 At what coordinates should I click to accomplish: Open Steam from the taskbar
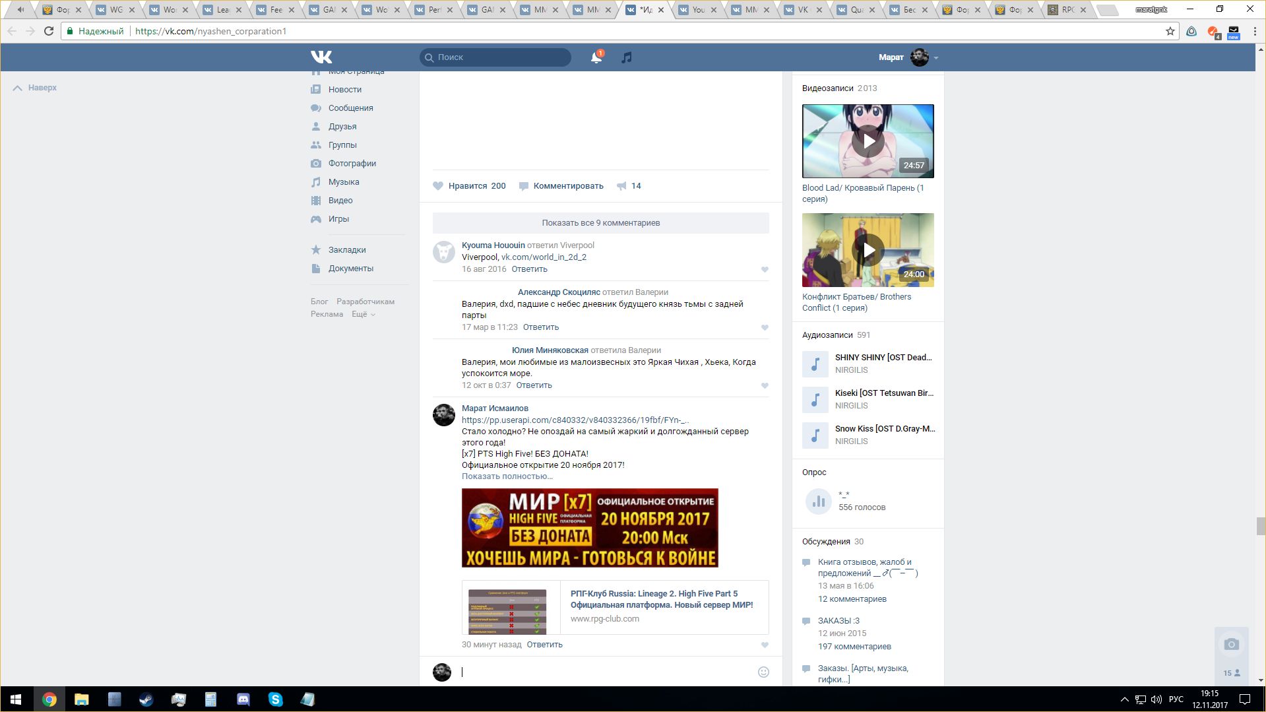click(146, 699)
